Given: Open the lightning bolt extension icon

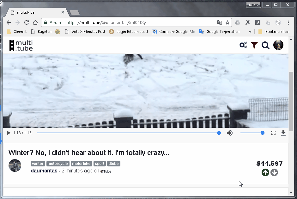Looking at the screenshot, I should click(258, 22).
